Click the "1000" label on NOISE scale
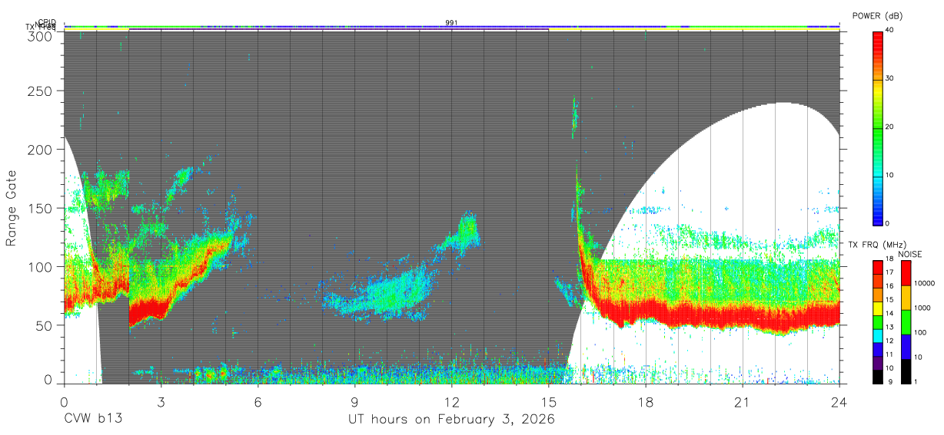This screenshot has width=944, height=435. [x=922, y=308]
